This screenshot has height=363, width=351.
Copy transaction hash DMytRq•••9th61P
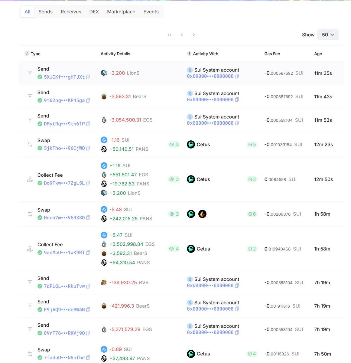pos(88,124)
